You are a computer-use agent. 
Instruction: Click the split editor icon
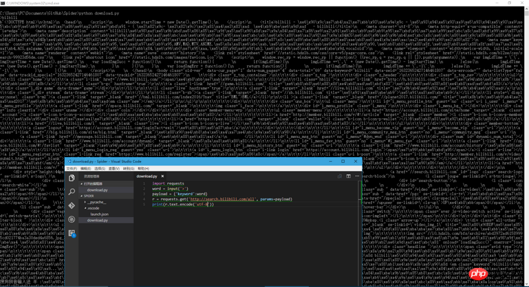click(x=348, y=176)
